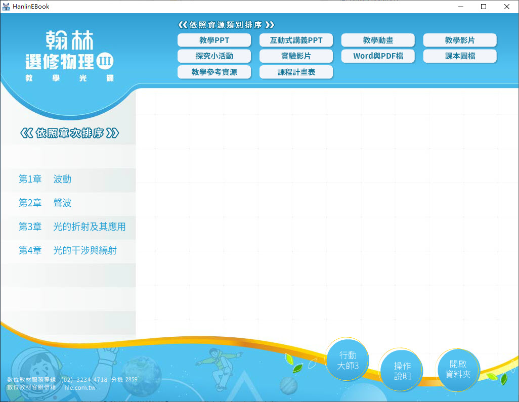The image size is (519, 402).
Task: Click the HanlinEBook title bar app icon
Action: (6, 7)
